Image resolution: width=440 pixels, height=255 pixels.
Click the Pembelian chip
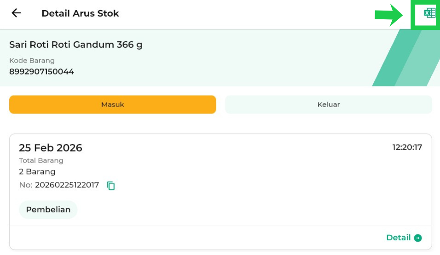[48, 210]
